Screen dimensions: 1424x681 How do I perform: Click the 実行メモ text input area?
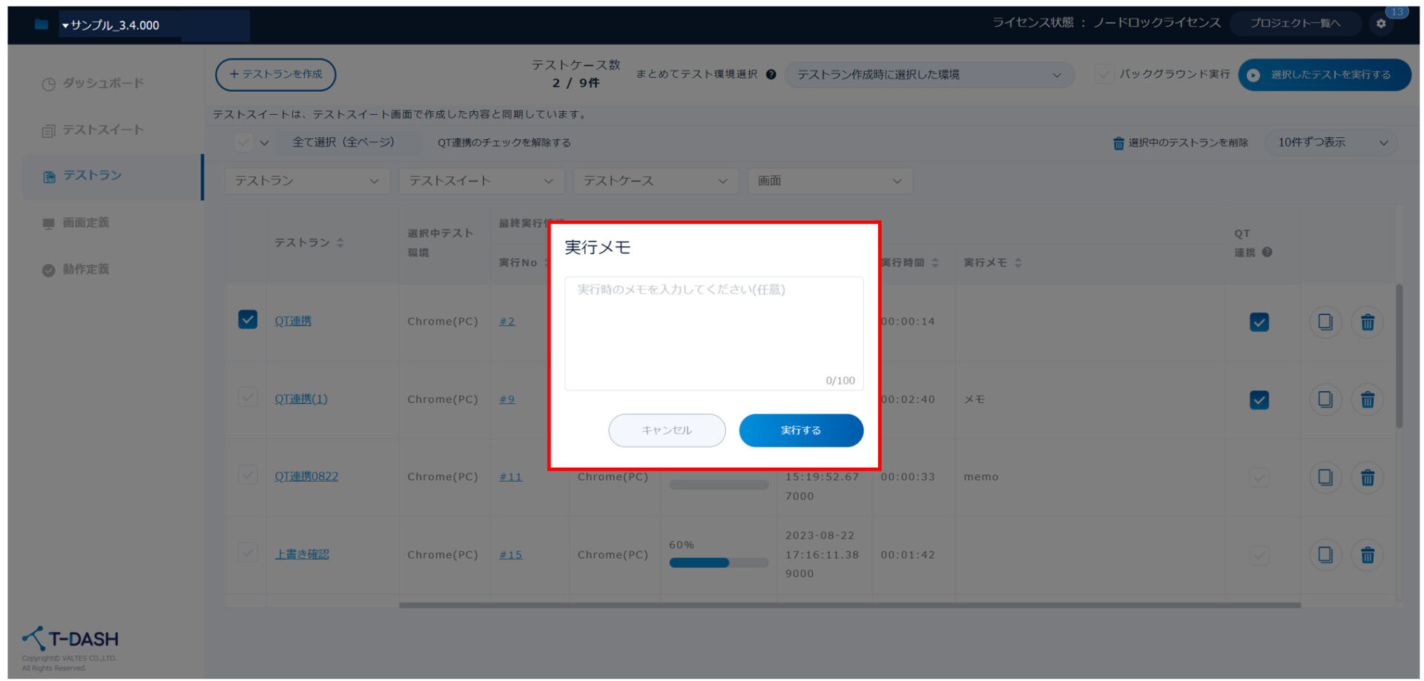713,332
